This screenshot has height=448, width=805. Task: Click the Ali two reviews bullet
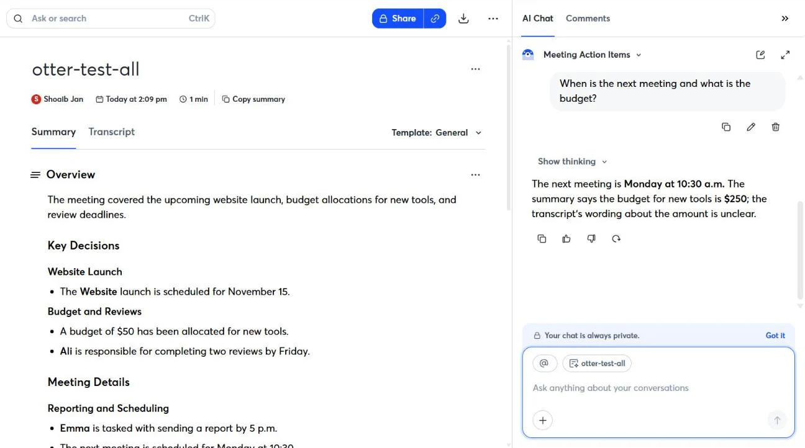184,351
